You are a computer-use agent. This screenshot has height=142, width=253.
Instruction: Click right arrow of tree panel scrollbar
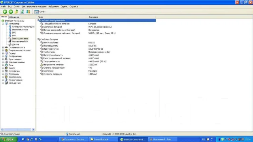(x=33, y=129)
